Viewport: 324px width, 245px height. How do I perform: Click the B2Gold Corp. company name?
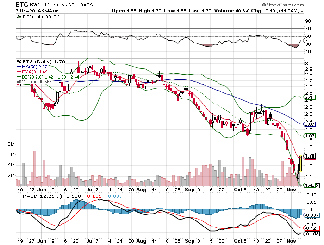[x=44, y=5]
